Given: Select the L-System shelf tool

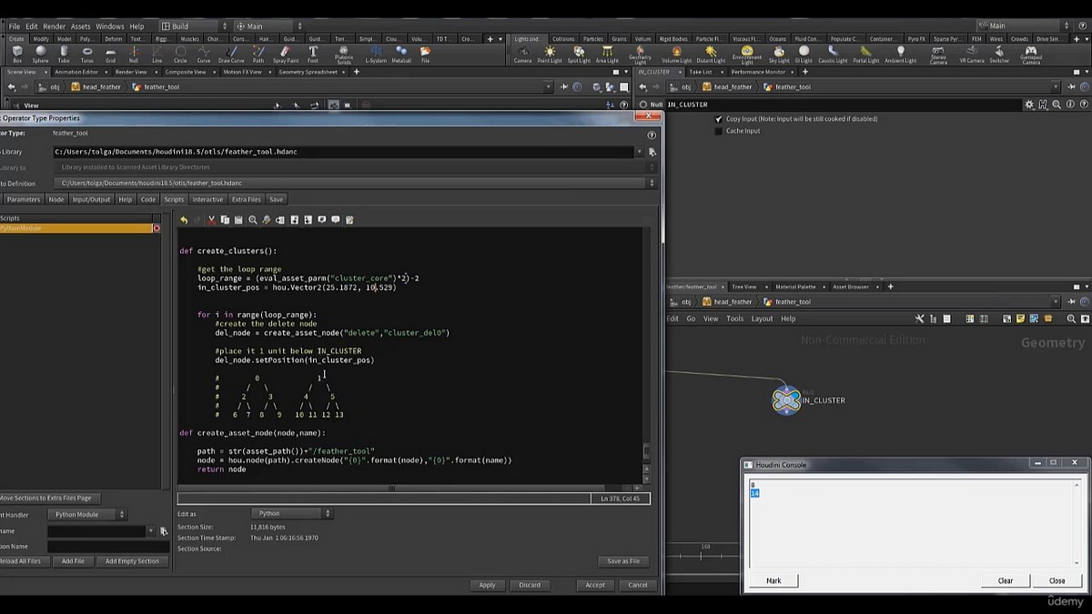Looking at the screenshot, I should click(376, 55).
